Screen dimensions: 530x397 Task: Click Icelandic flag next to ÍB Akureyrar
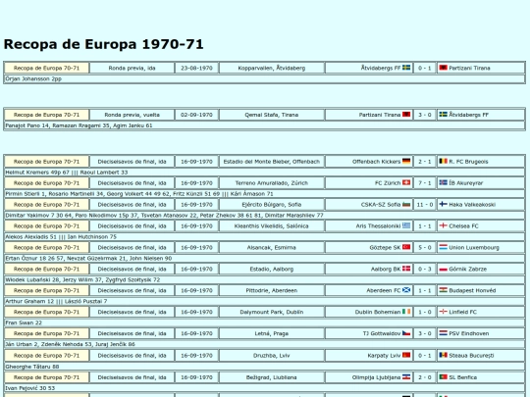(443, 182)
